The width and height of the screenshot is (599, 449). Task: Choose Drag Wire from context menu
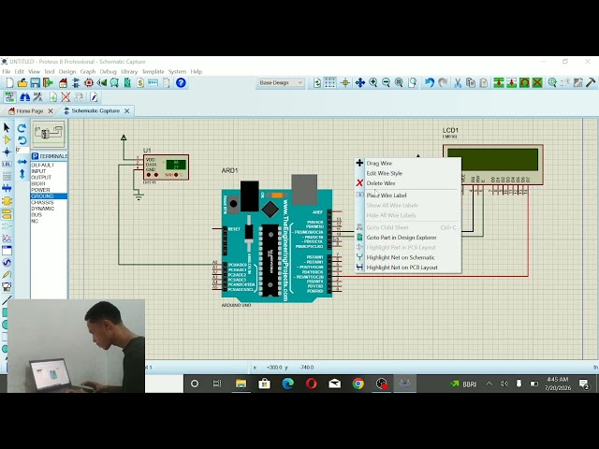point(408,163)
